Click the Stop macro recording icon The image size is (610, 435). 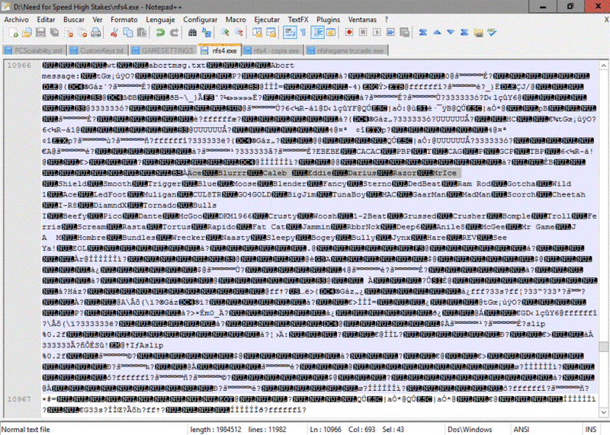363,33
